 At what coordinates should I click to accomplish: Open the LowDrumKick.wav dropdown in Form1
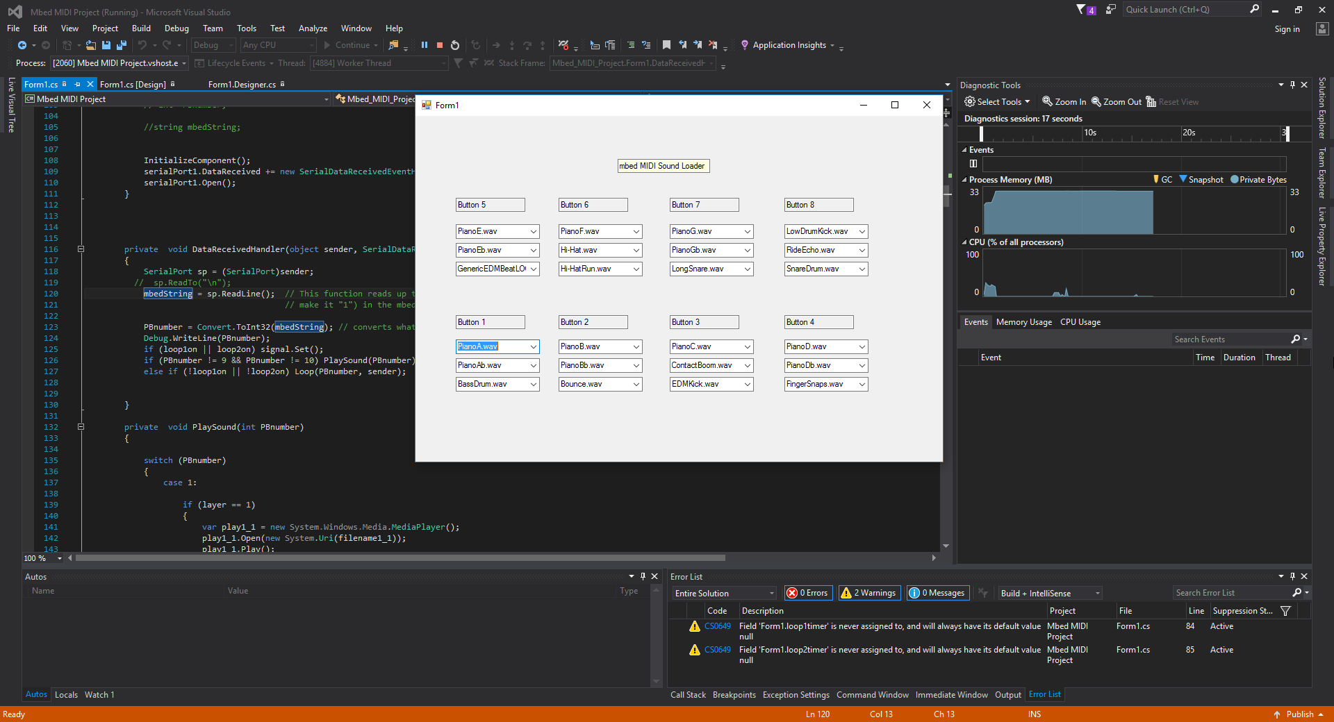[x=862, y=231]
